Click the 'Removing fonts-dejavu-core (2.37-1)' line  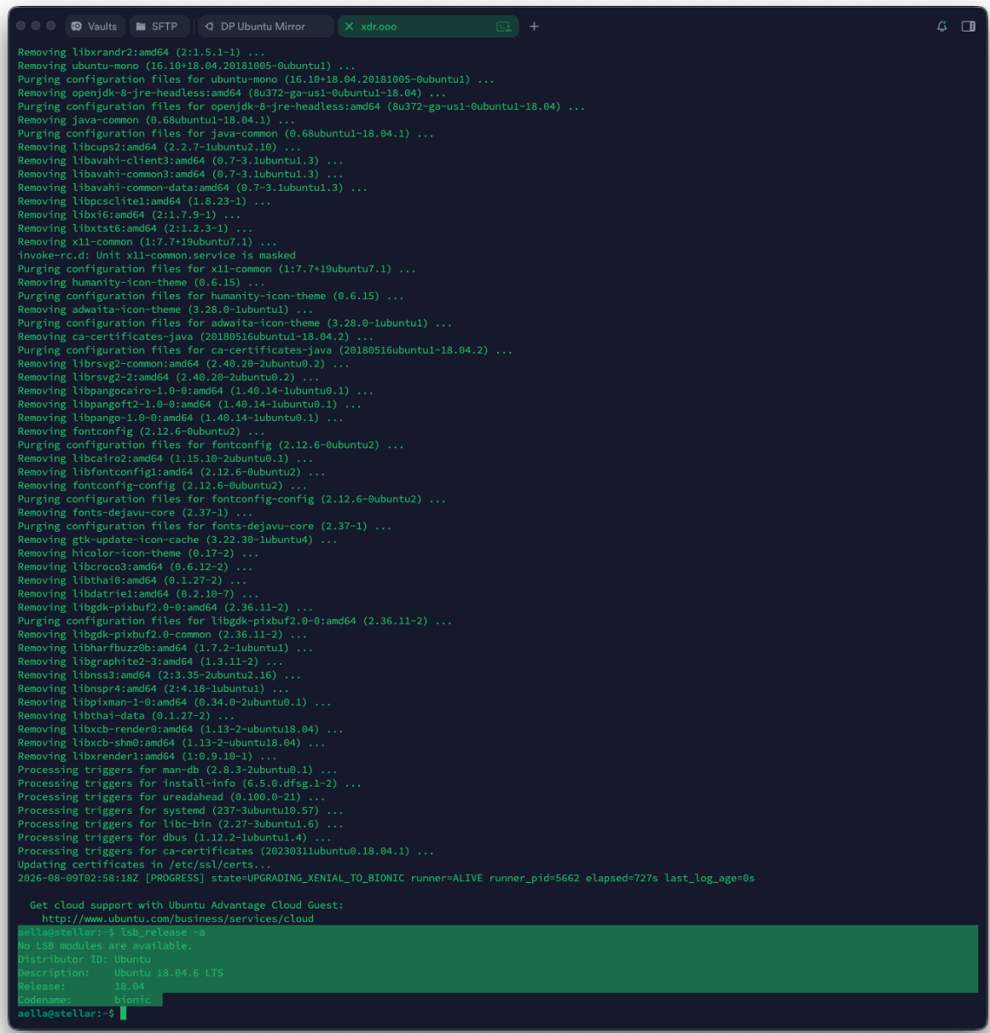136,512
